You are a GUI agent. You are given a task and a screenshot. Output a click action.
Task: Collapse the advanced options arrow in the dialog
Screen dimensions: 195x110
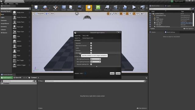97,67
